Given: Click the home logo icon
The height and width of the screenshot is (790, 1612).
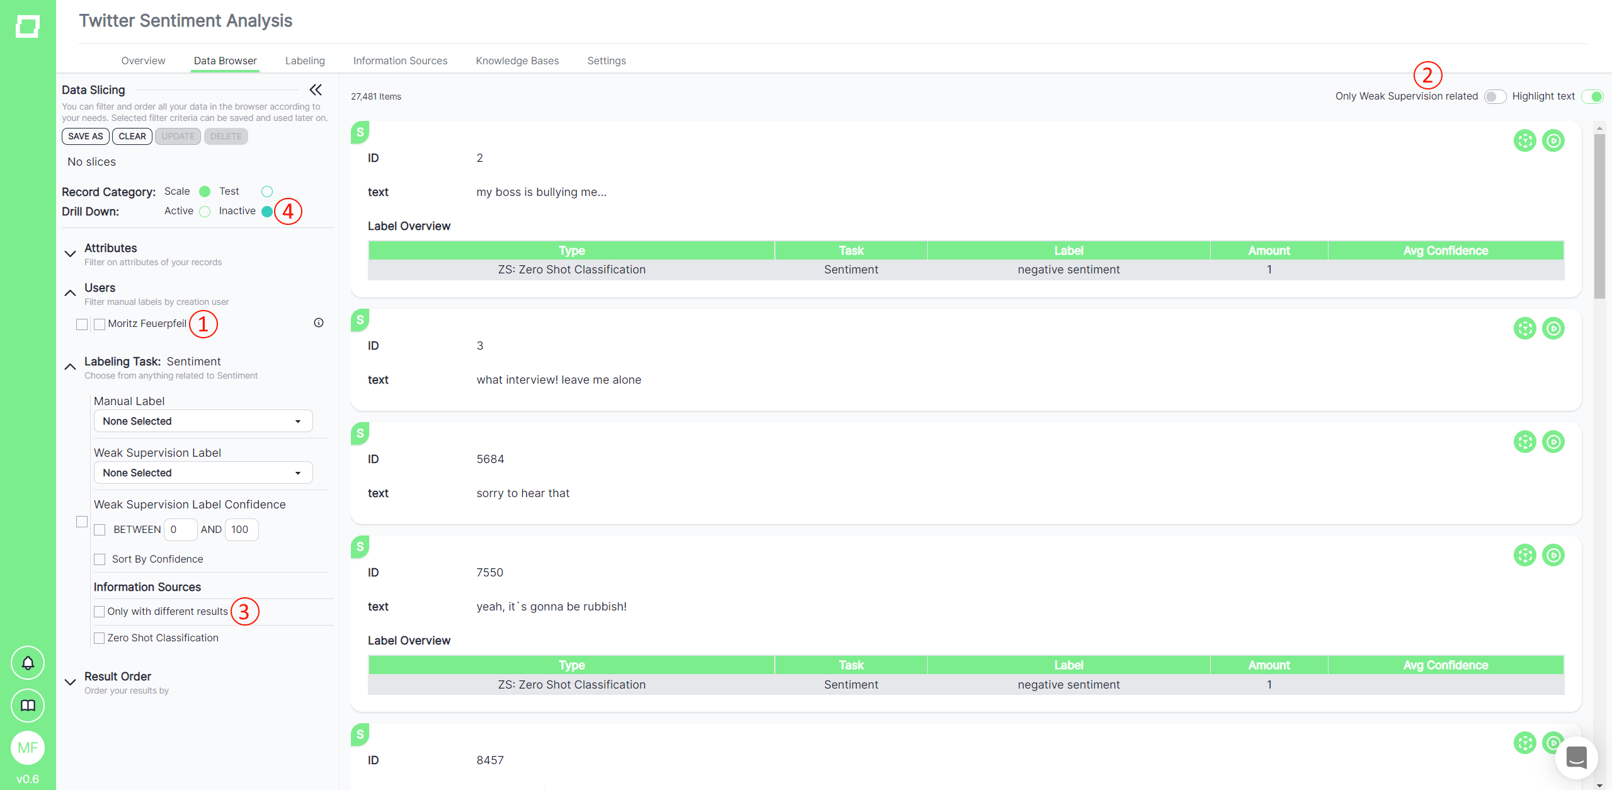Looking at the screenshot, I should [x=28, y=26].
